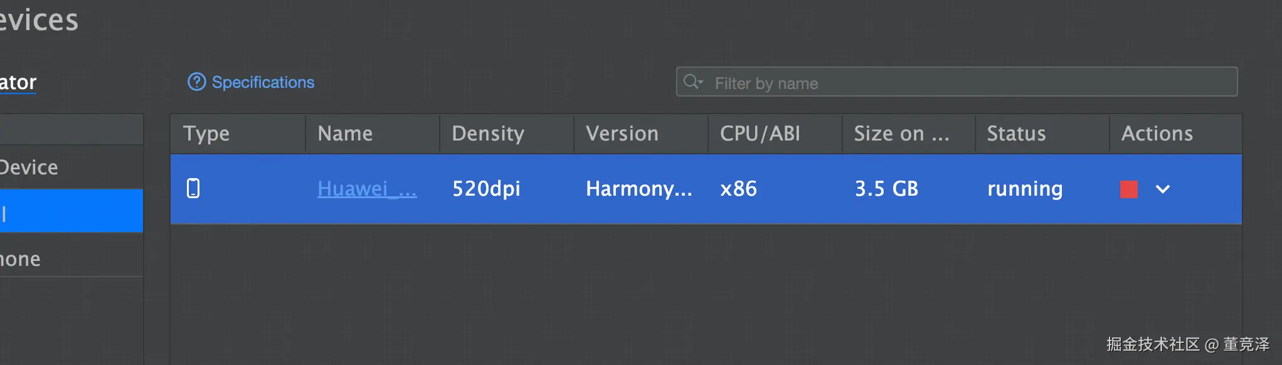
Task: Open the Specifications link
Action: [x=263, y=82]
